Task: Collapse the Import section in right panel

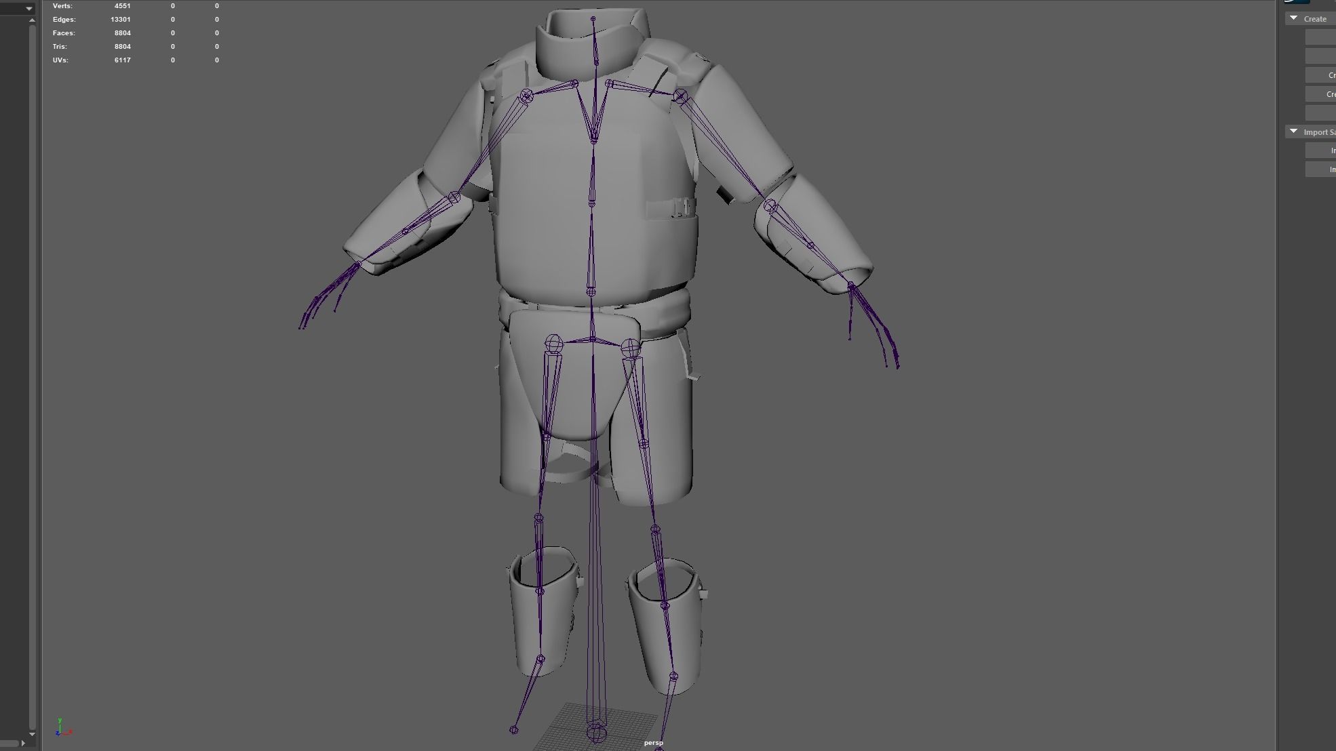Action: 1294,131
